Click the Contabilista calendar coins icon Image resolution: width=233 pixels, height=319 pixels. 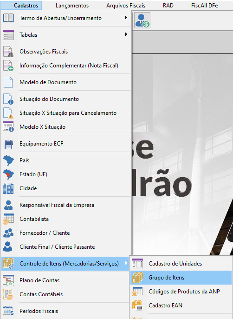coord(8,219)
